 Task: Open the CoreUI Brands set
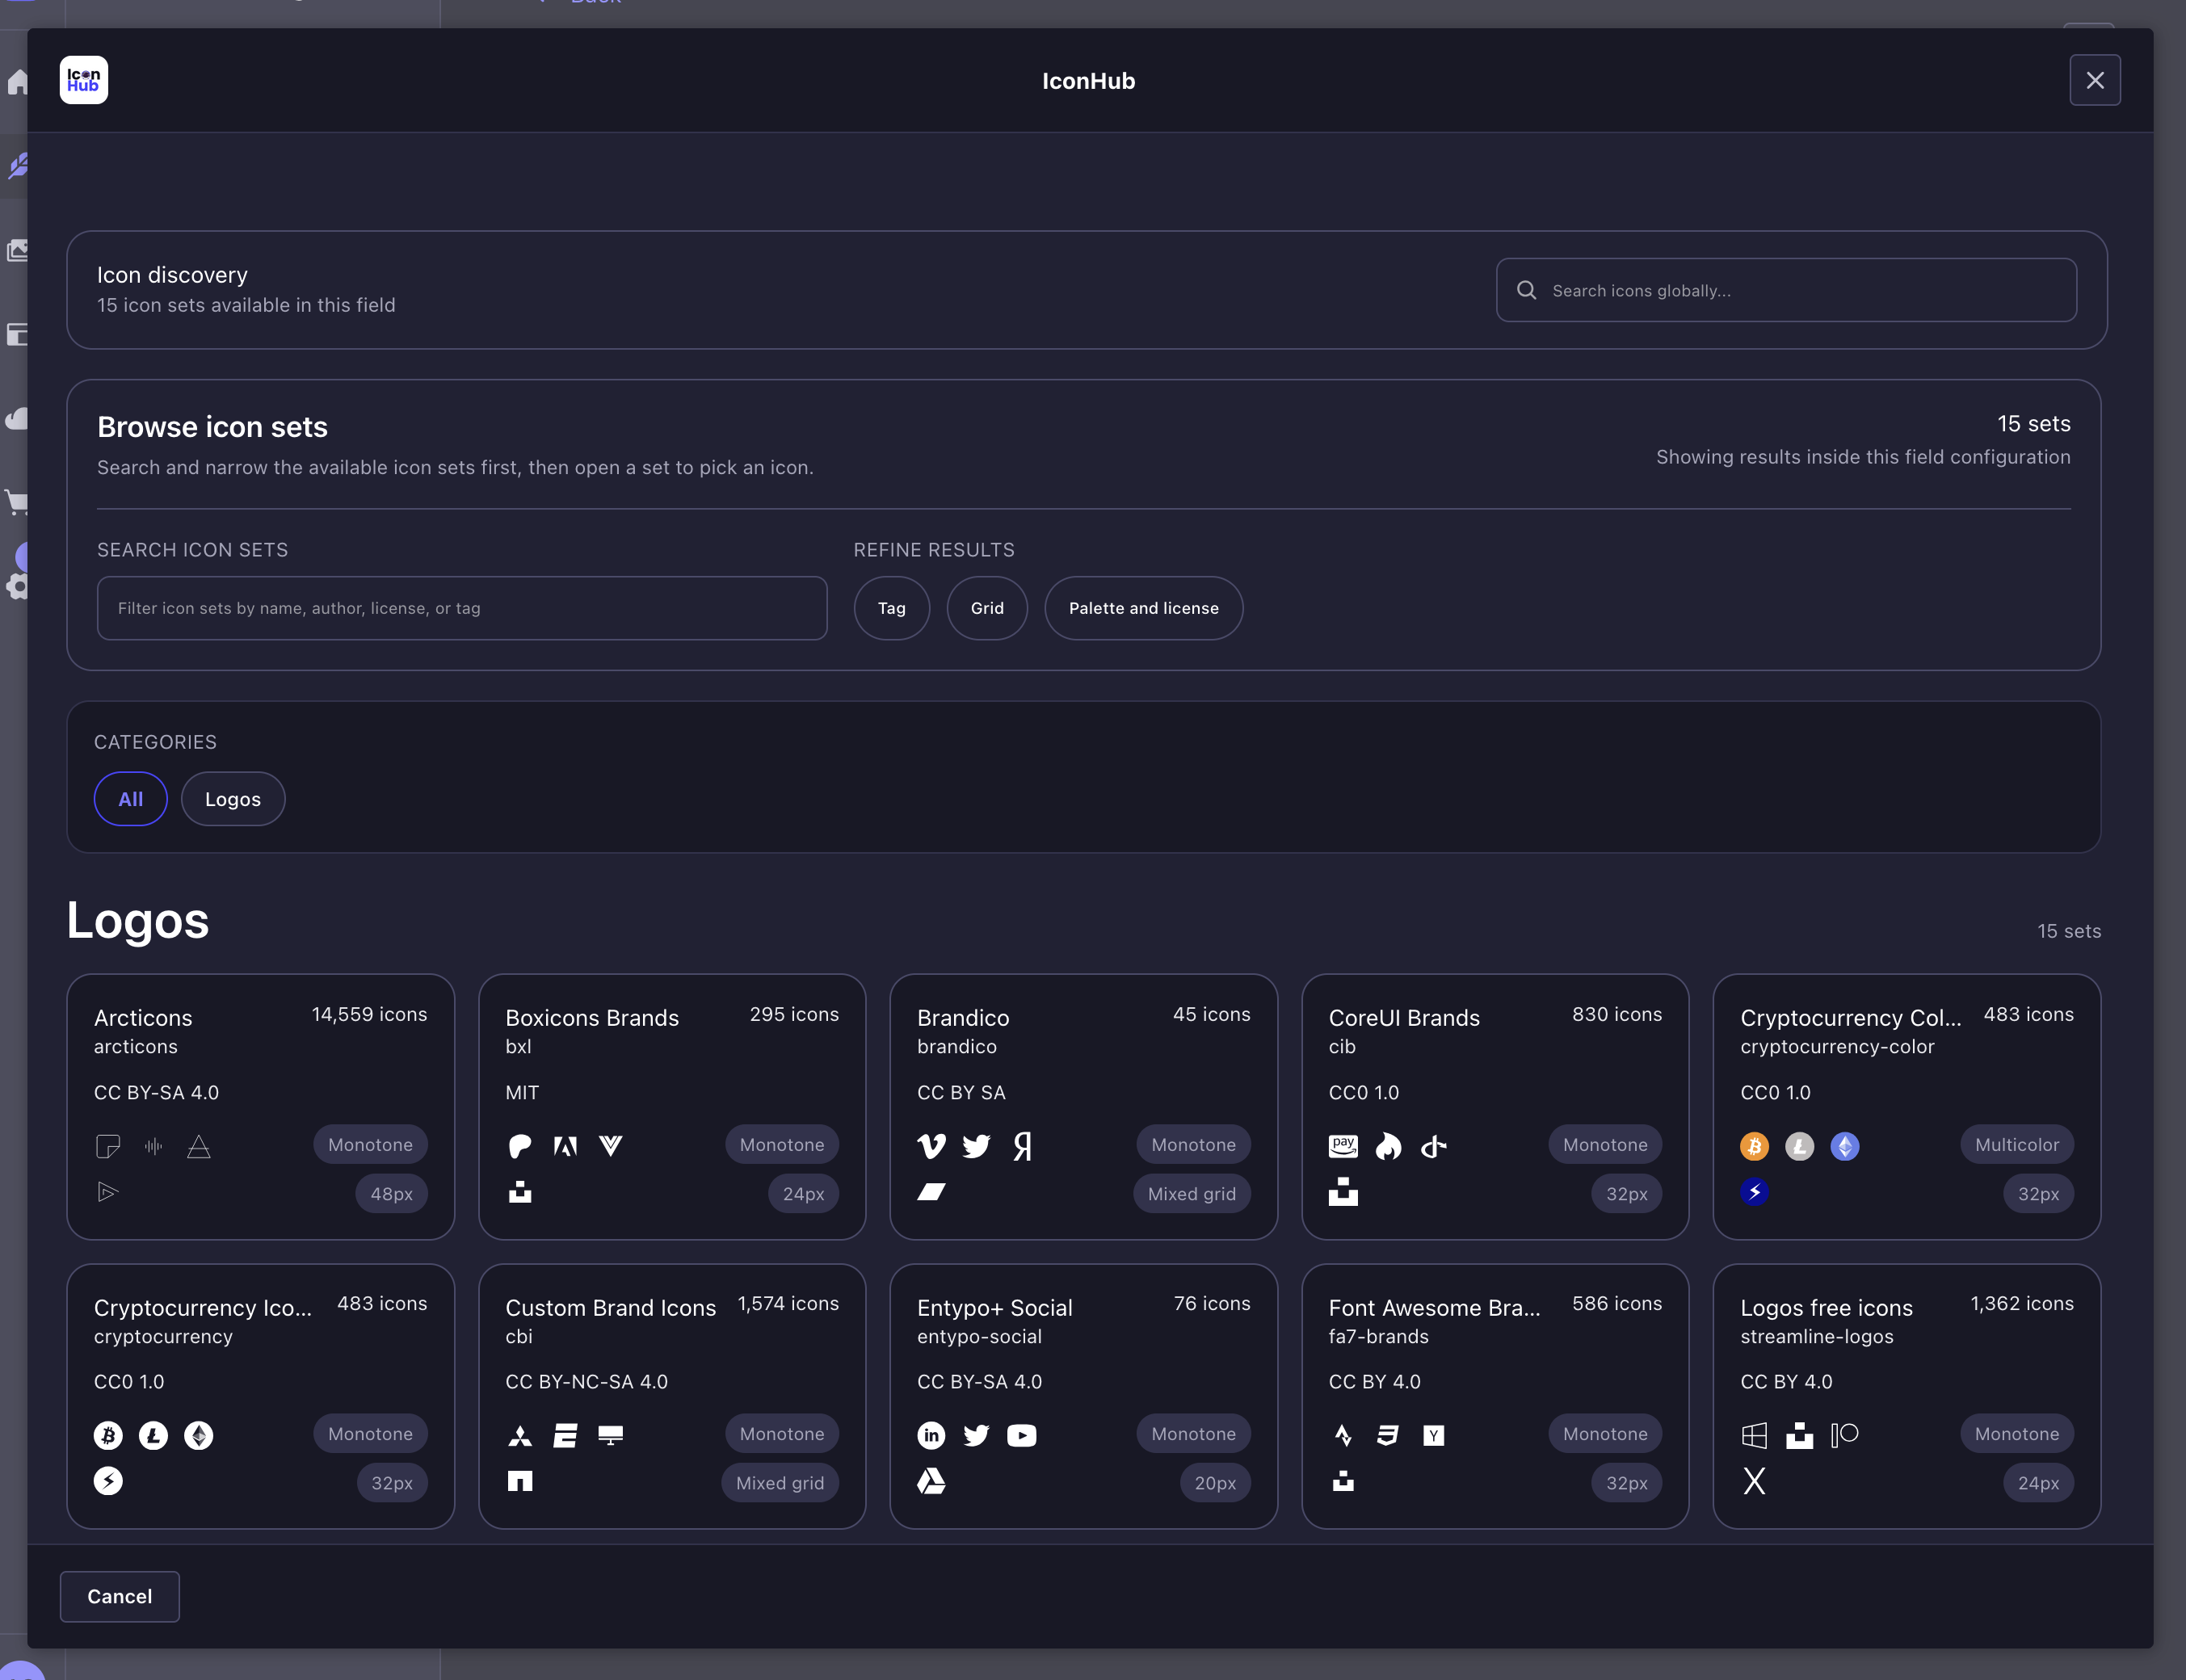click(1495, 1107)
